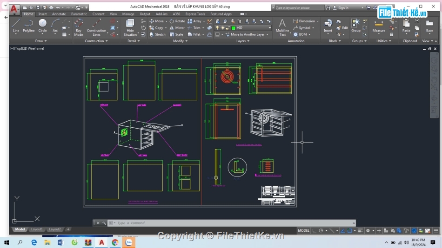Viewport: 442px width, 248px height.
Task: Expand the Utilities panel
Action: [384, 41]
